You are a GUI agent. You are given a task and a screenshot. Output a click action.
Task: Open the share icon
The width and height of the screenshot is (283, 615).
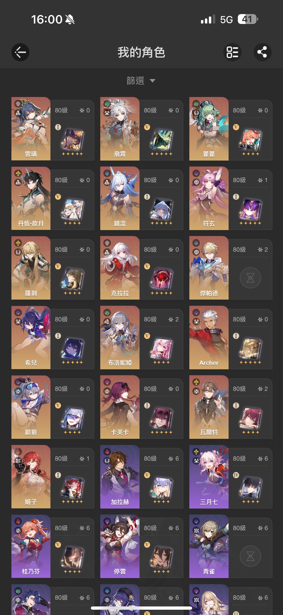262,52
